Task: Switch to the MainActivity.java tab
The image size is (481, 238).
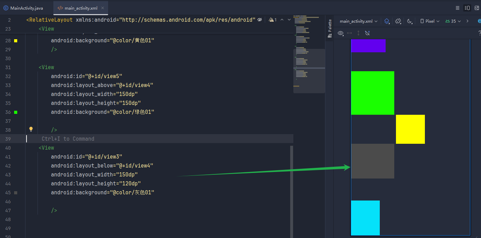Action: [x=23, y=8]
